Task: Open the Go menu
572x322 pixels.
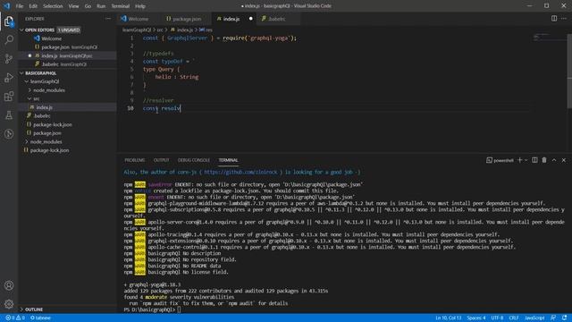Action: point(88,6)
